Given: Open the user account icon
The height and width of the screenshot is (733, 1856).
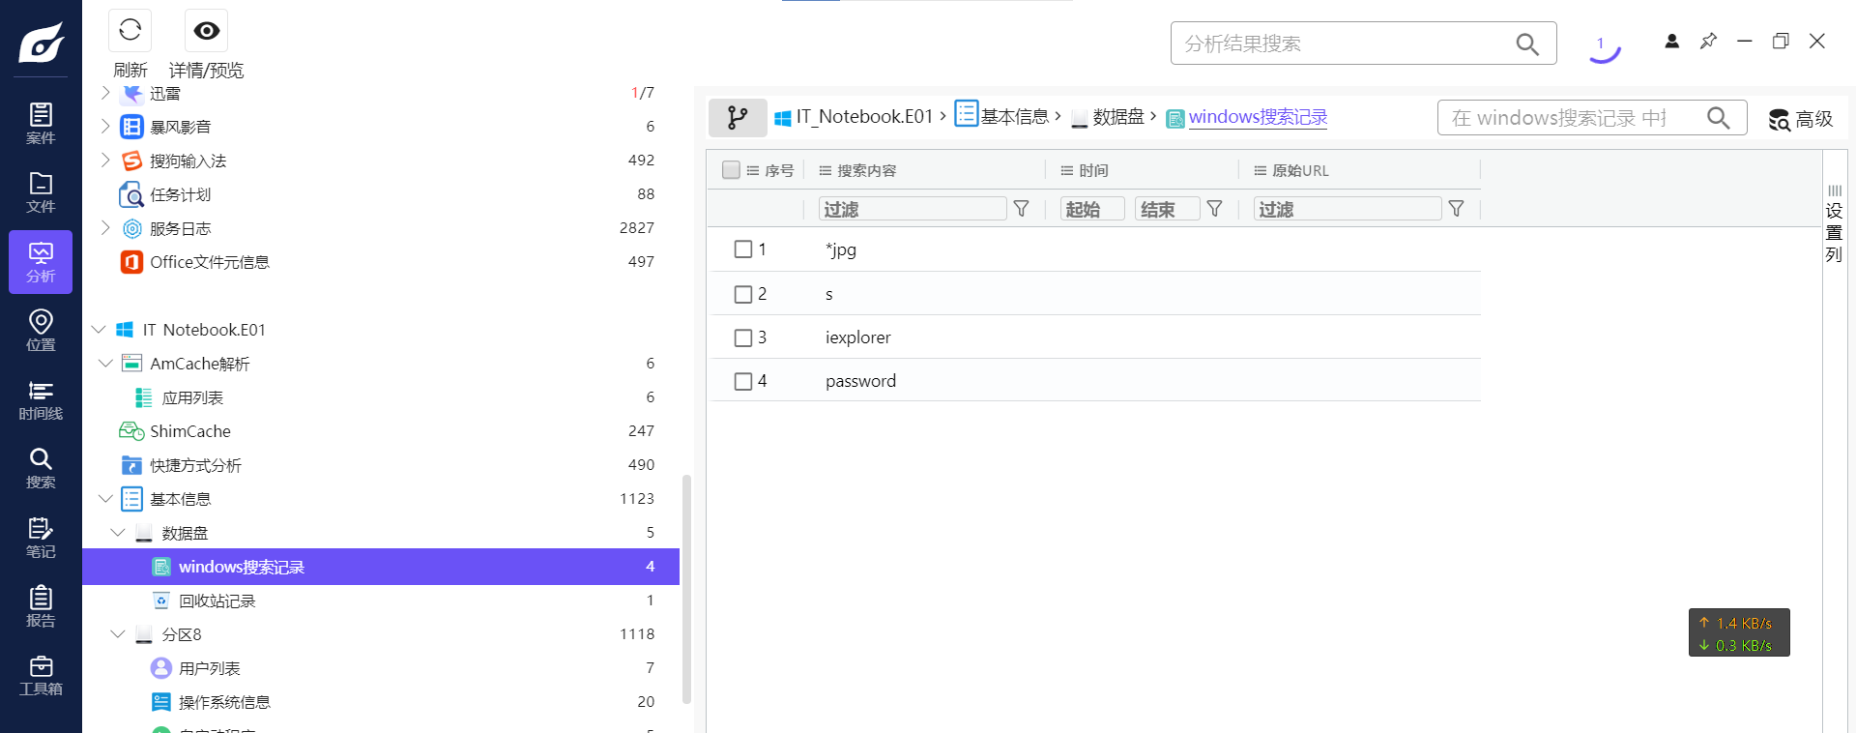Looking at the screenshot, I should coord(1671,41).
